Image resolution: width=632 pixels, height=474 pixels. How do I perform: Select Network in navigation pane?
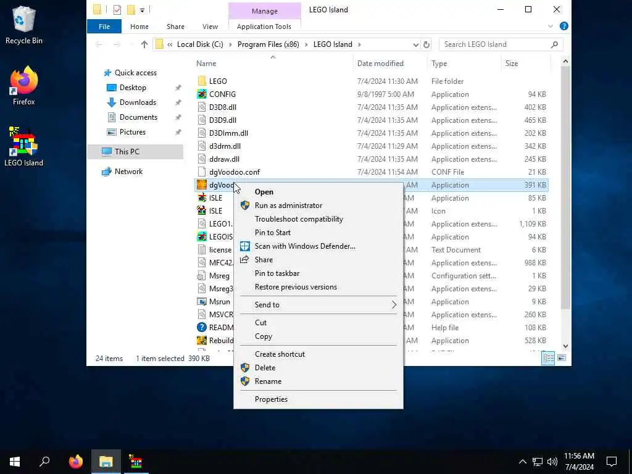(x=128, y=172)
